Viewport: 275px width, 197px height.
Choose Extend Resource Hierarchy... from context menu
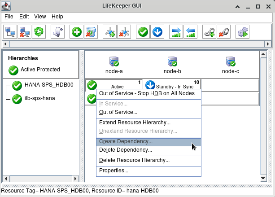(x=148, y=123)
